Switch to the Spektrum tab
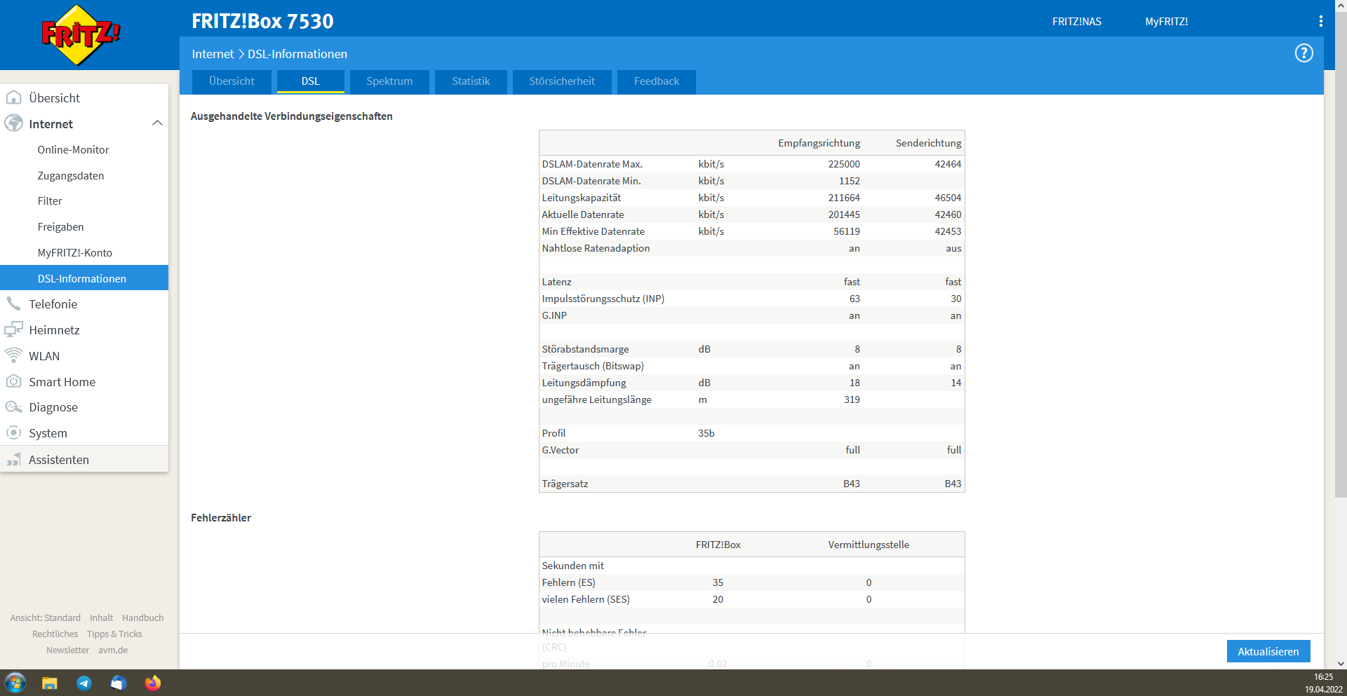Image resolution: width=1347 pixels, height=696 pixels. point(389,81)
